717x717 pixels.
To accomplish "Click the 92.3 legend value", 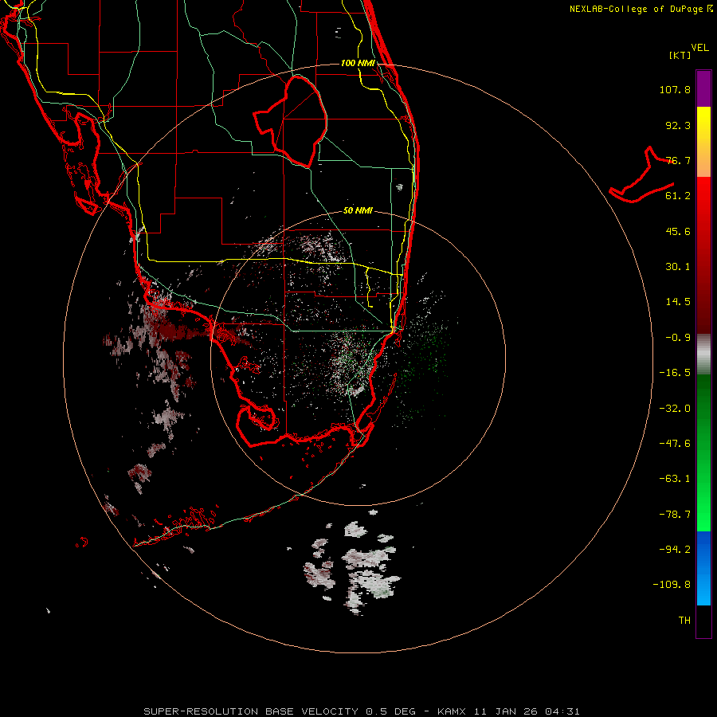I will pyautogui.click(x=678, y=125).
